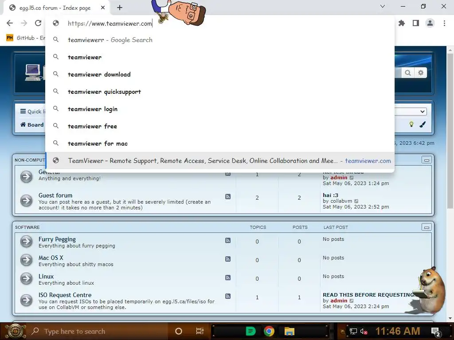Click the ISO Request Centre arrow icon

26,300
